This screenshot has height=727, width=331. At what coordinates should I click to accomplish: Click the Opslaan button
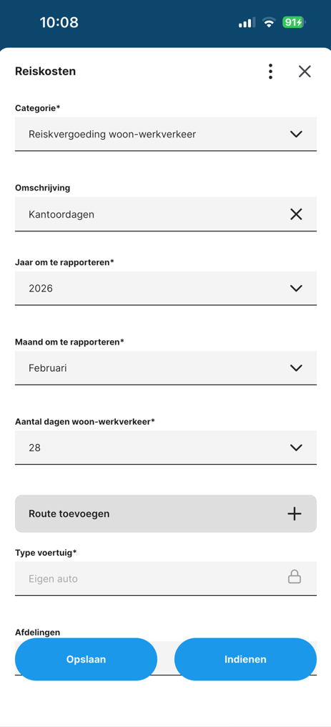(86, 659)
